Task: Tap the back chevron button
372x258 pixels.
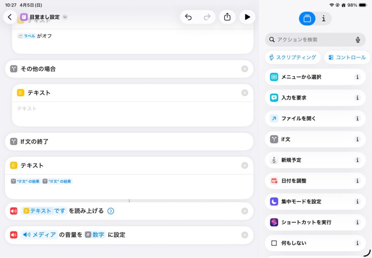Action: [10, 17]
